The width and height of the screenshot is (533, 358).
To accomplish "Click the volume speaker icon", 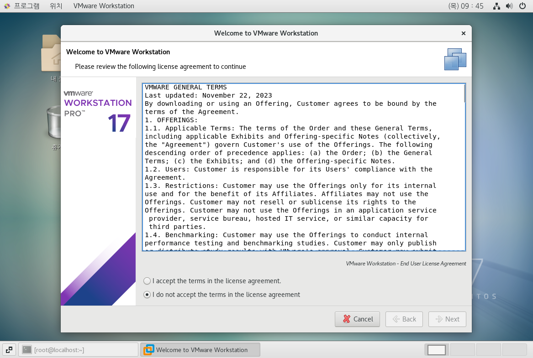I will pyautogui.click(x=509, y=6).
